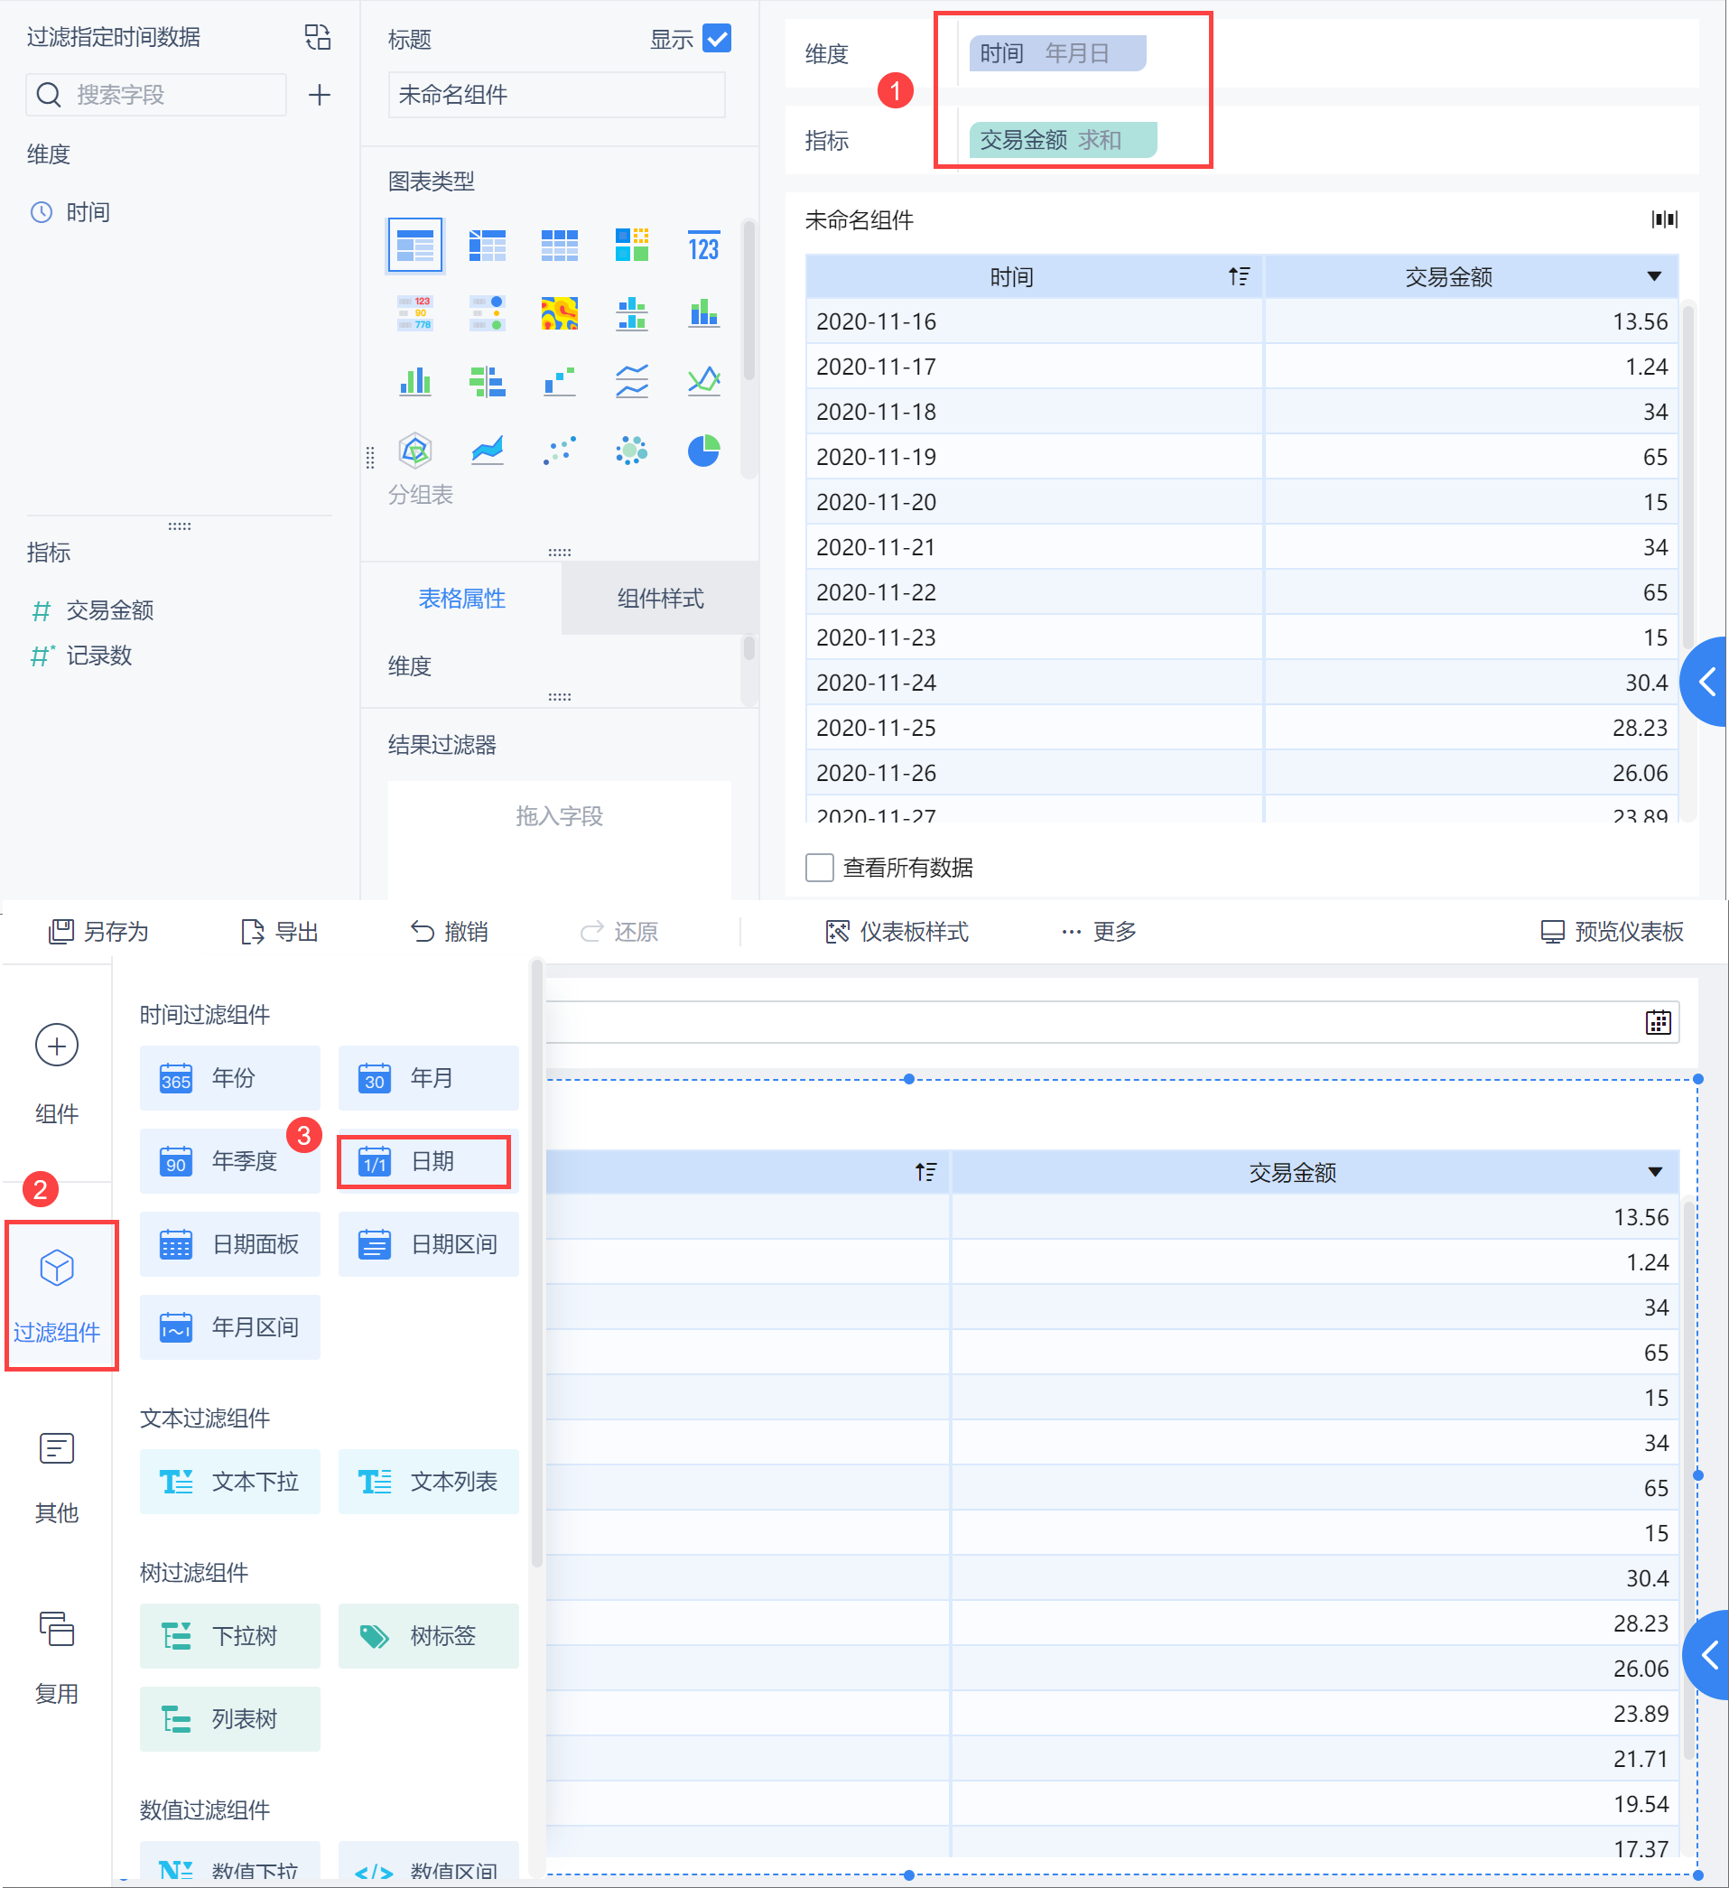
Task: Select the radar chart type icon
Action: [415, 451]
